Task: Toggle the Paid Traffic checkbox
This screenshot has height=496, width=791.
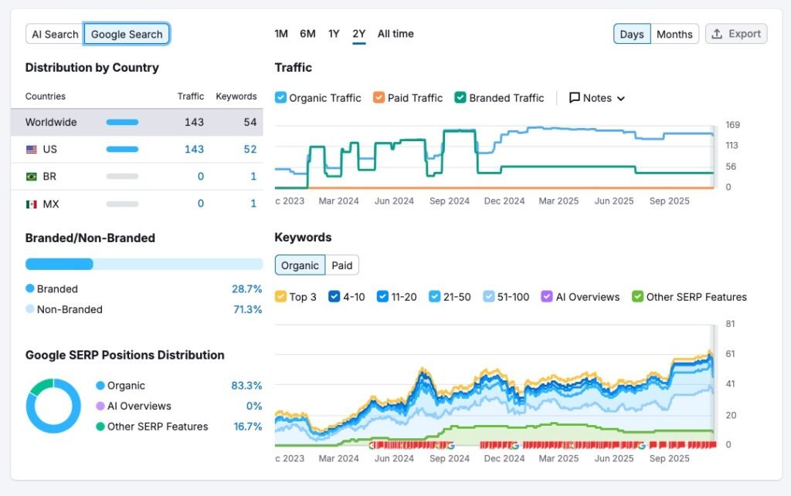Action: (379, 98)
